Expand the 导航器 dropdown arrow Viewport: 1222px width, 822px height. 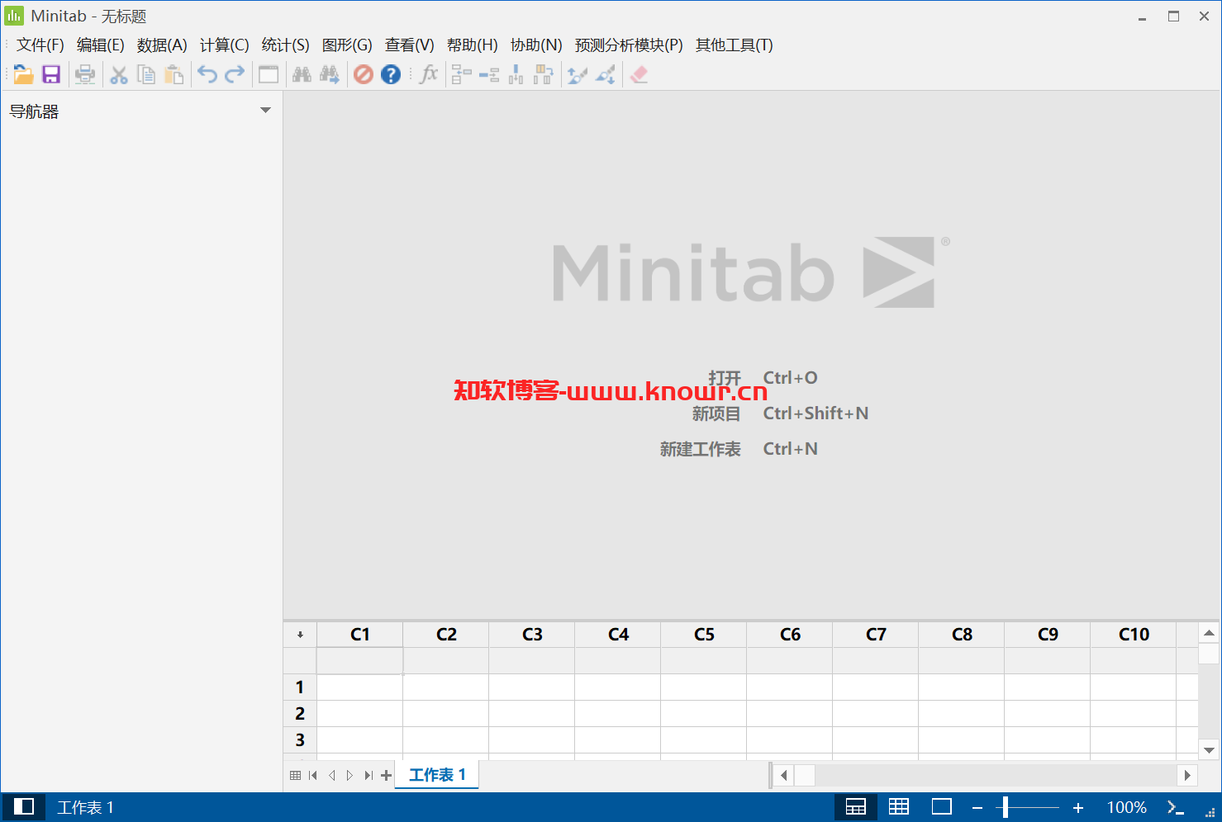(x=265, y=110)
